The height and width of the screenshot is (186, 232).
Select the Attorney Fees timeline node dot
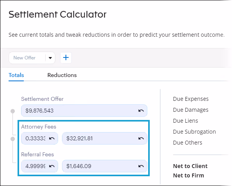click(13, 139)
